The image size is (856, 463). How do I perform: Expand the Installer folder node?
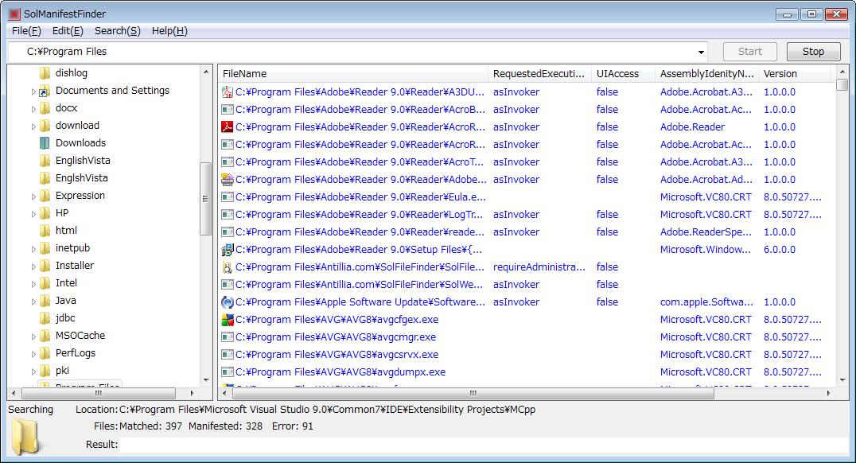point(33,266)
